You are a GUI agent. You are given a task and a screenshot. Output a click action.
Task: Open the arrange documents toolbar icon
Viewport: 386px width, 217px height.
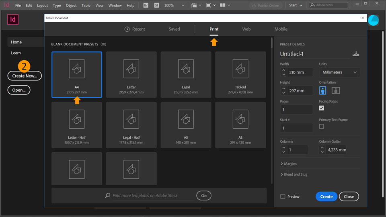tap(225, 5)
